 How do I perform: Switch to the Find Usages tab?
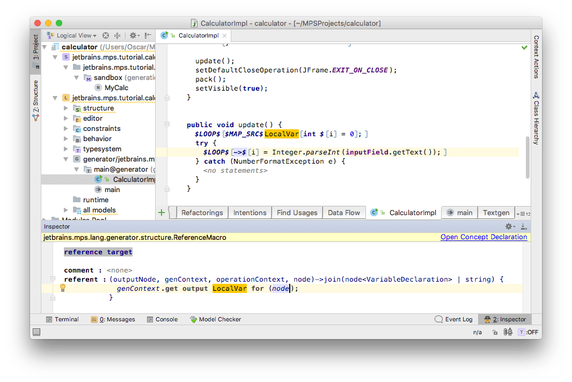[x=297, y=212]
